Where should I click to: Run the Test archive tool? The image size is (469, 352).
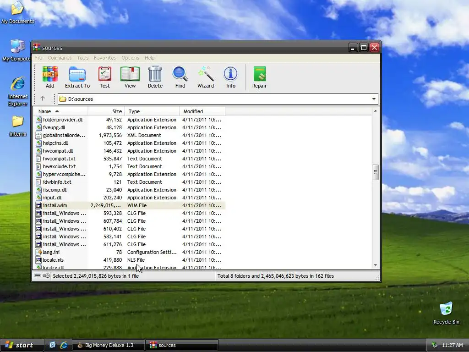point(105,77)
